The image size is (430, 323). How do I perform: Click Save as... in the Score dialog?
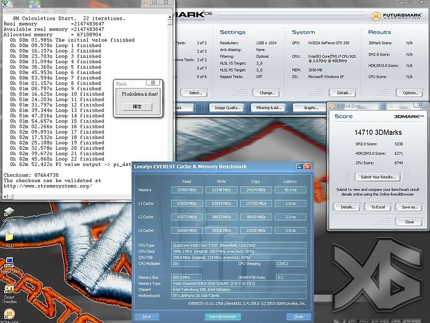point(409,207)
